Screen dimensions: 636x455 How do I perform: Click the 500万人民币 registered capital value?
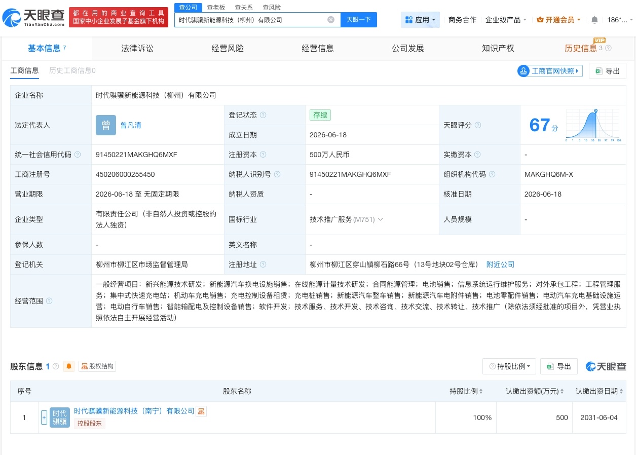click(329, 155)
